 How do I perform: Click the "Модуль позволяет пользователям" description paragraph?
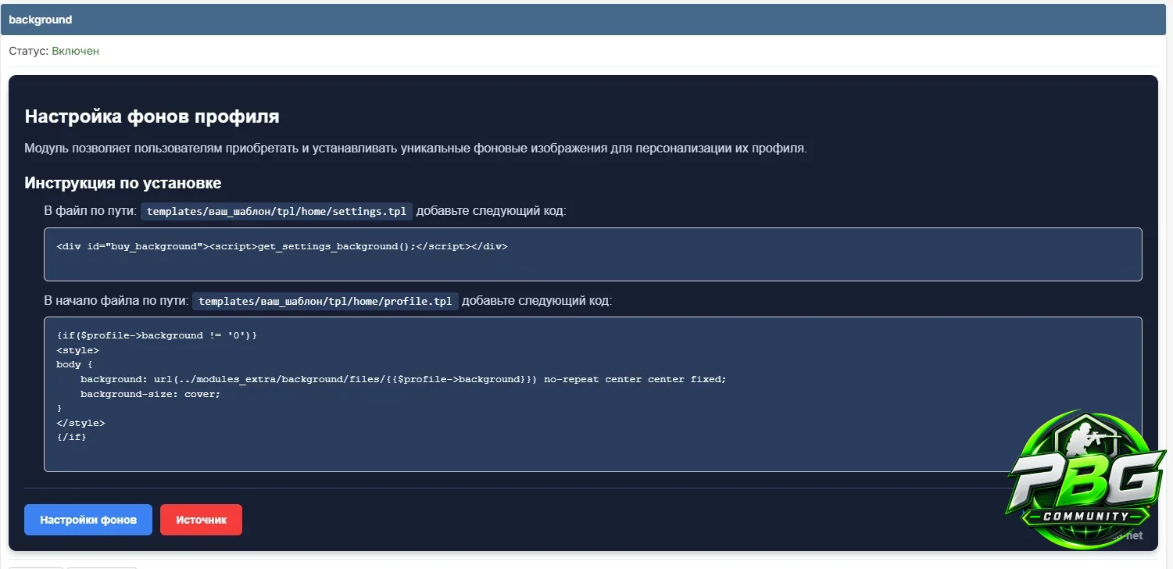click(415, 149)
